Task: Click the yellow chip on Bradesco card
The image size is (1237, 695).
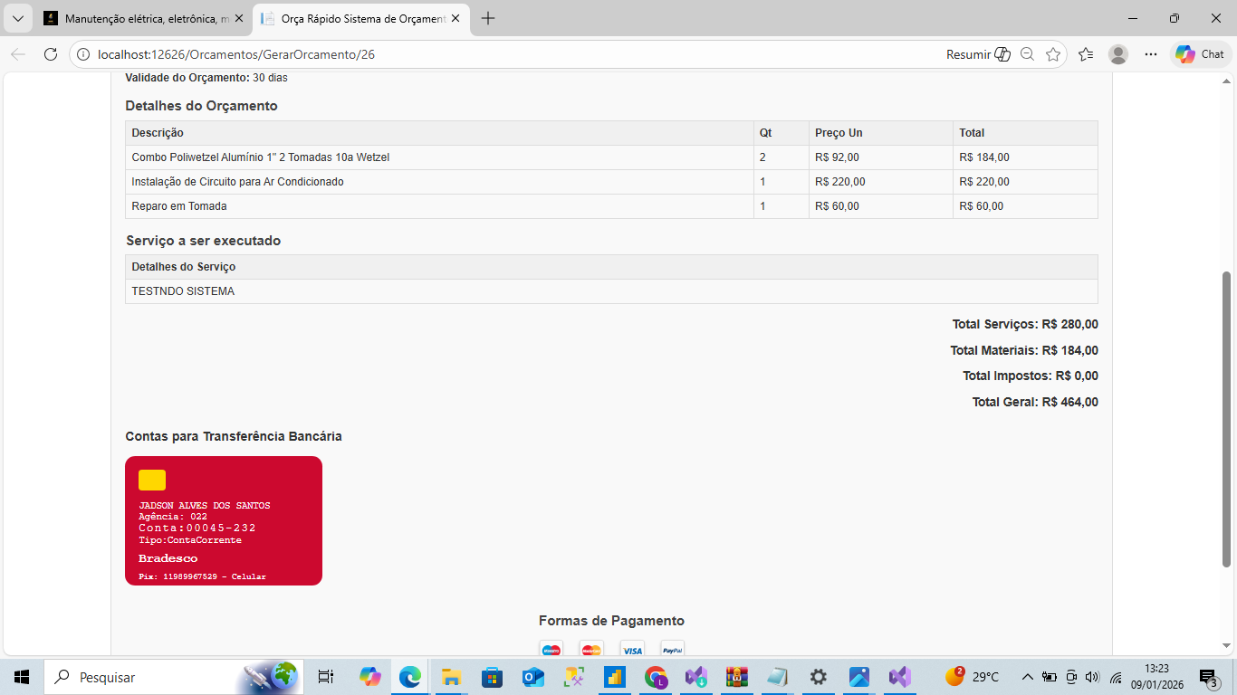Action: click(152, 480)
